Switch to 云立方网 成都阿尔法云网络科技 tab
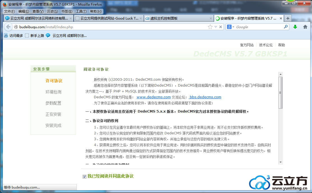This screenshot has height=193, width=312. tap(39, 18)
